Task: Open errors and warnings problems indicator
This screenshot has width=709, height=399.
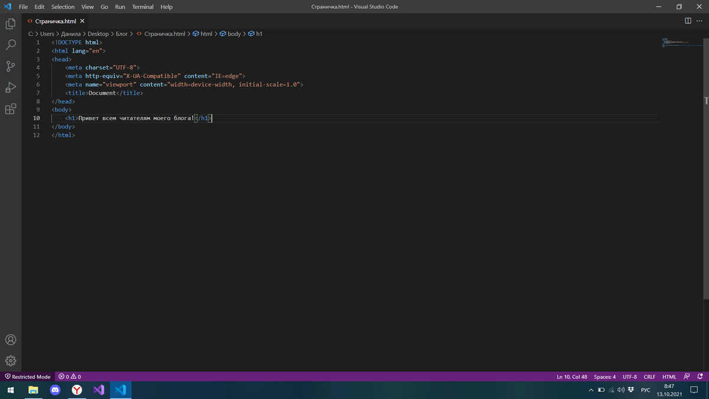Action: [70, 377]
